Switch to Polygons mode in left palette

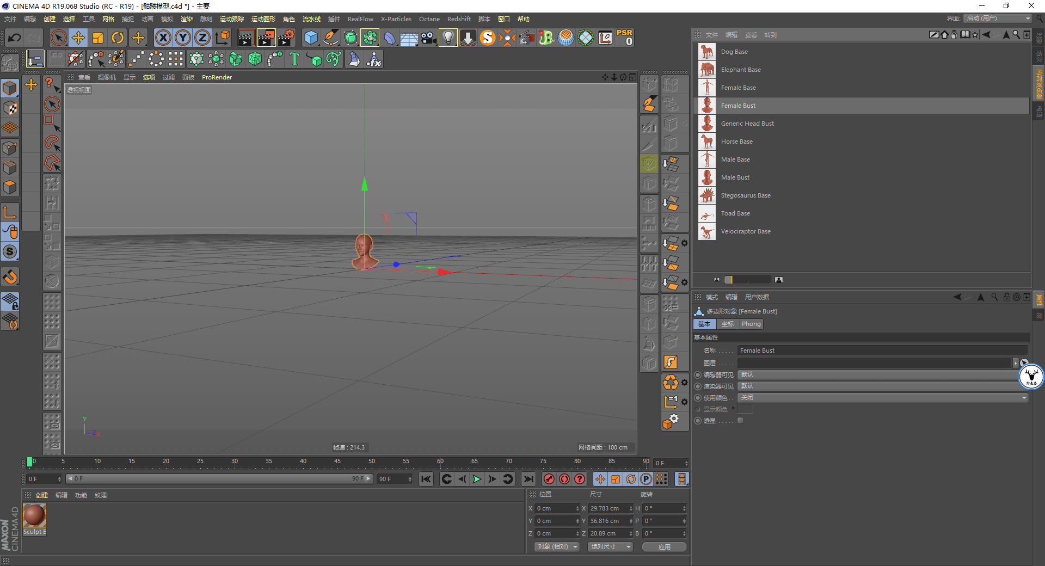point(10,187)
